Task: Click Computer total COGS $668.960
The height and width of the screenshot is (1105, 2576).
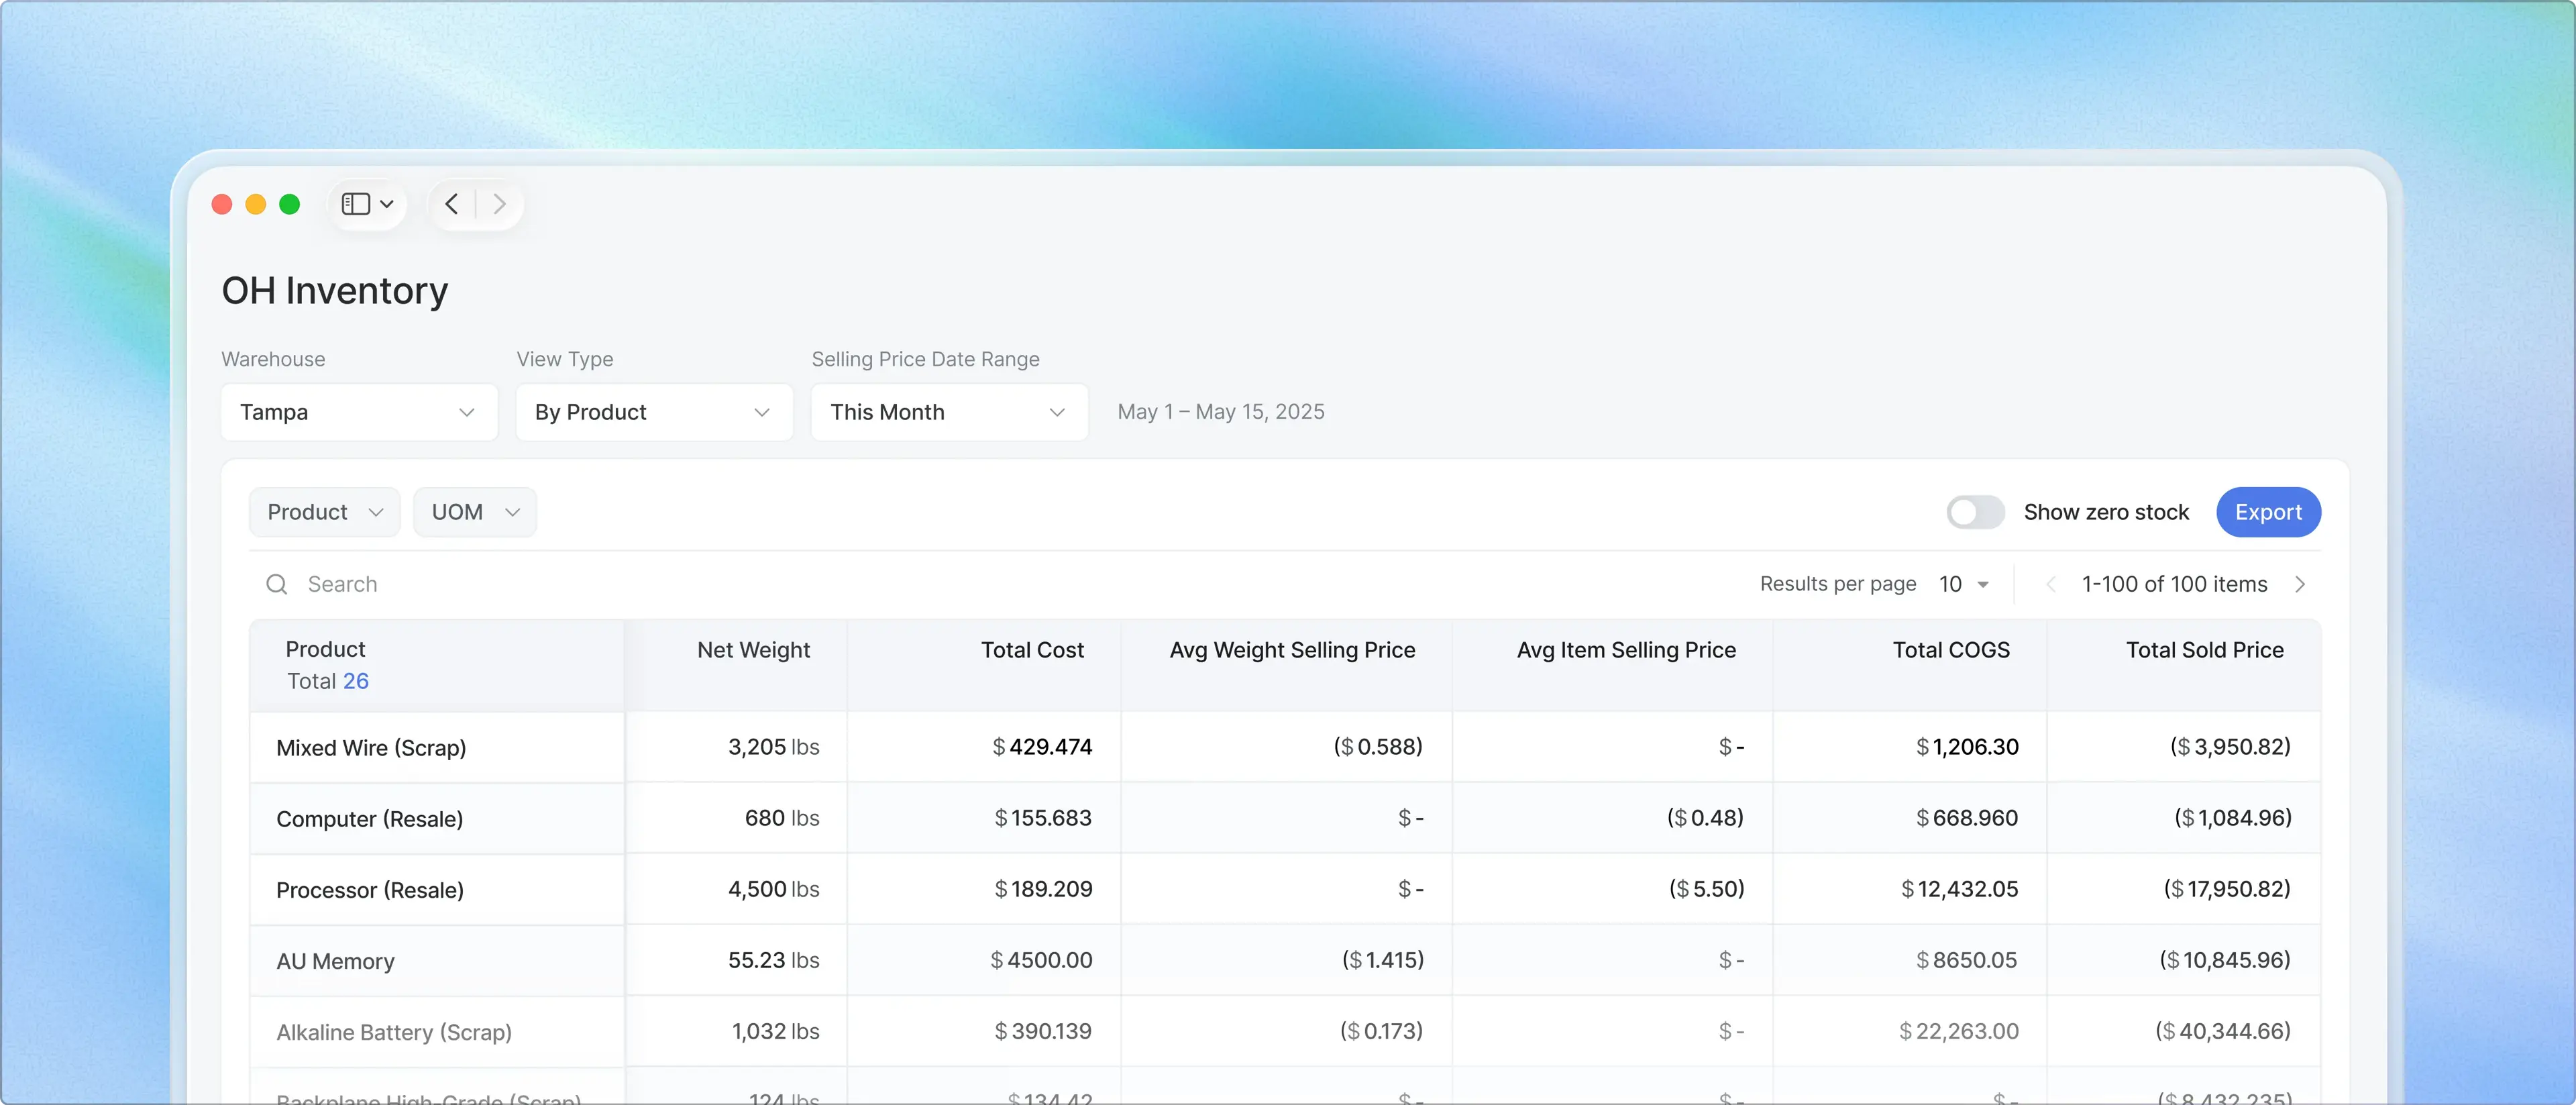Action: click(x=1967, y=818)
